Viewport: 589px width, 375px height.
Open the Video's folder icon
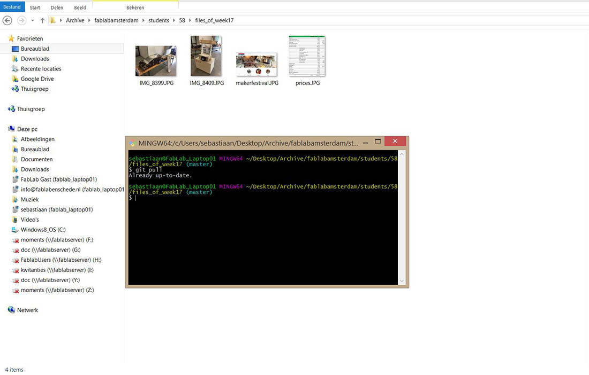tap(15, 220)
